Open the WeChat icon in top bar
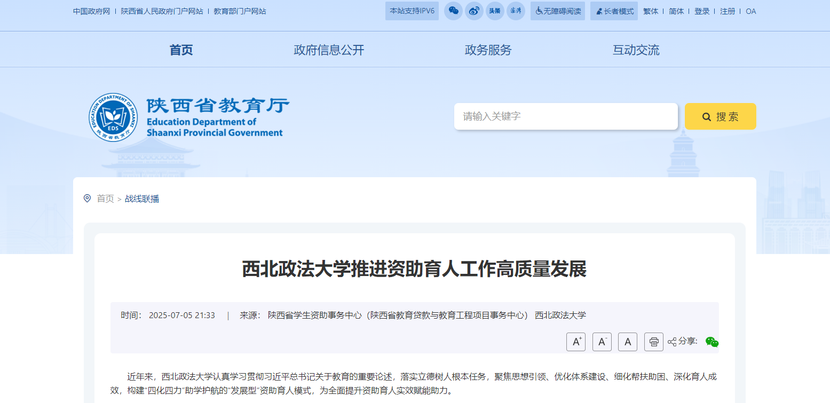The width and height of the screenshot is (830, 403). coord(453,11)
